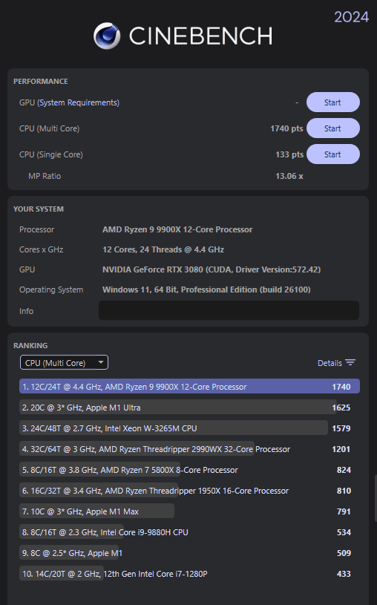Click the PERFORMANCE section heading
The width and height of the screenshot is (377, 605).
point(41,82)
